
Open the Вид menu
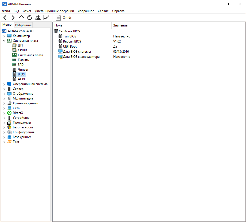[x=16, y=11]
